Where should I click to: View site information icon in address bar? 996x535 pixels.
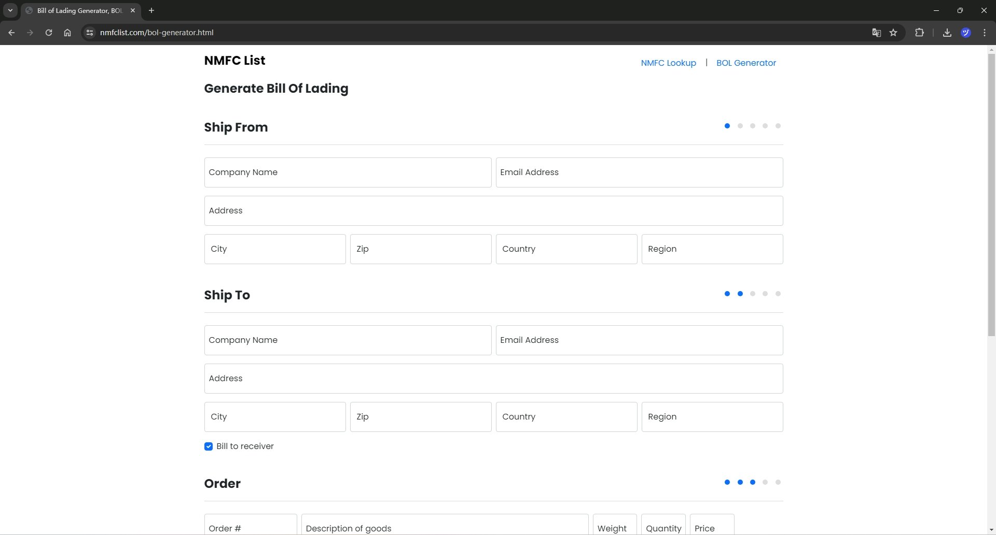tap(90, 33)
